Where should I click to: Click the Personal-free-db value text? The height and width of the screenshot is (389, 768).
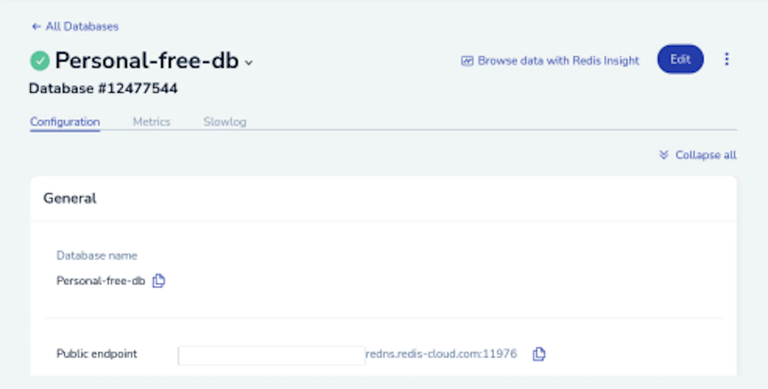101,281
